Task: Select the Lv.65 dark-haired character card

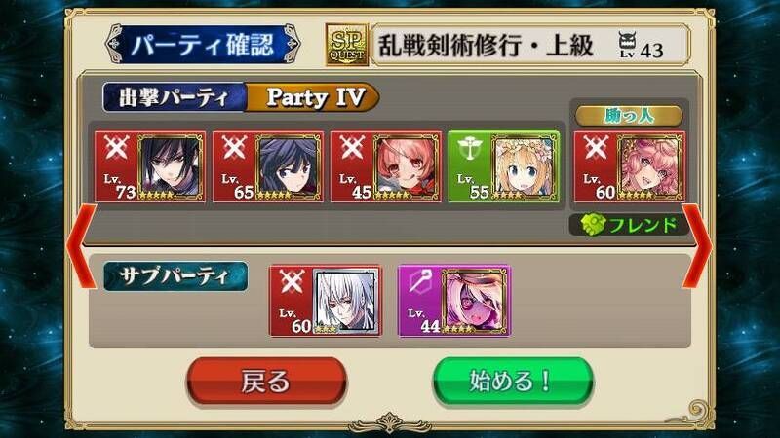Action: click(267, 166)
